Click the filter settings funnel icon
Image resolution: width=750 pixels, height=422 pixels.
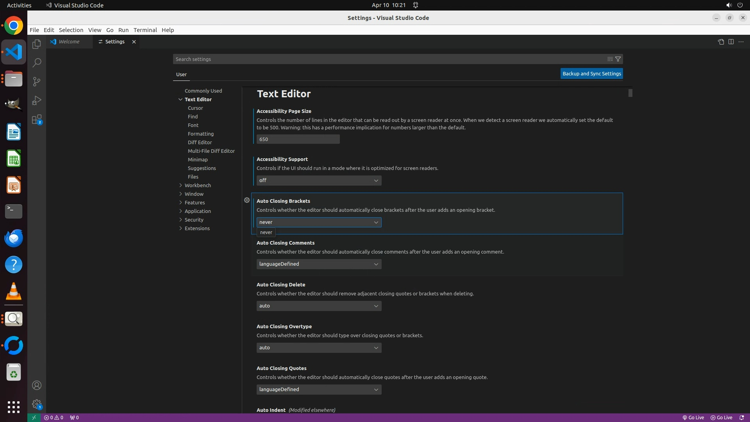618,59
